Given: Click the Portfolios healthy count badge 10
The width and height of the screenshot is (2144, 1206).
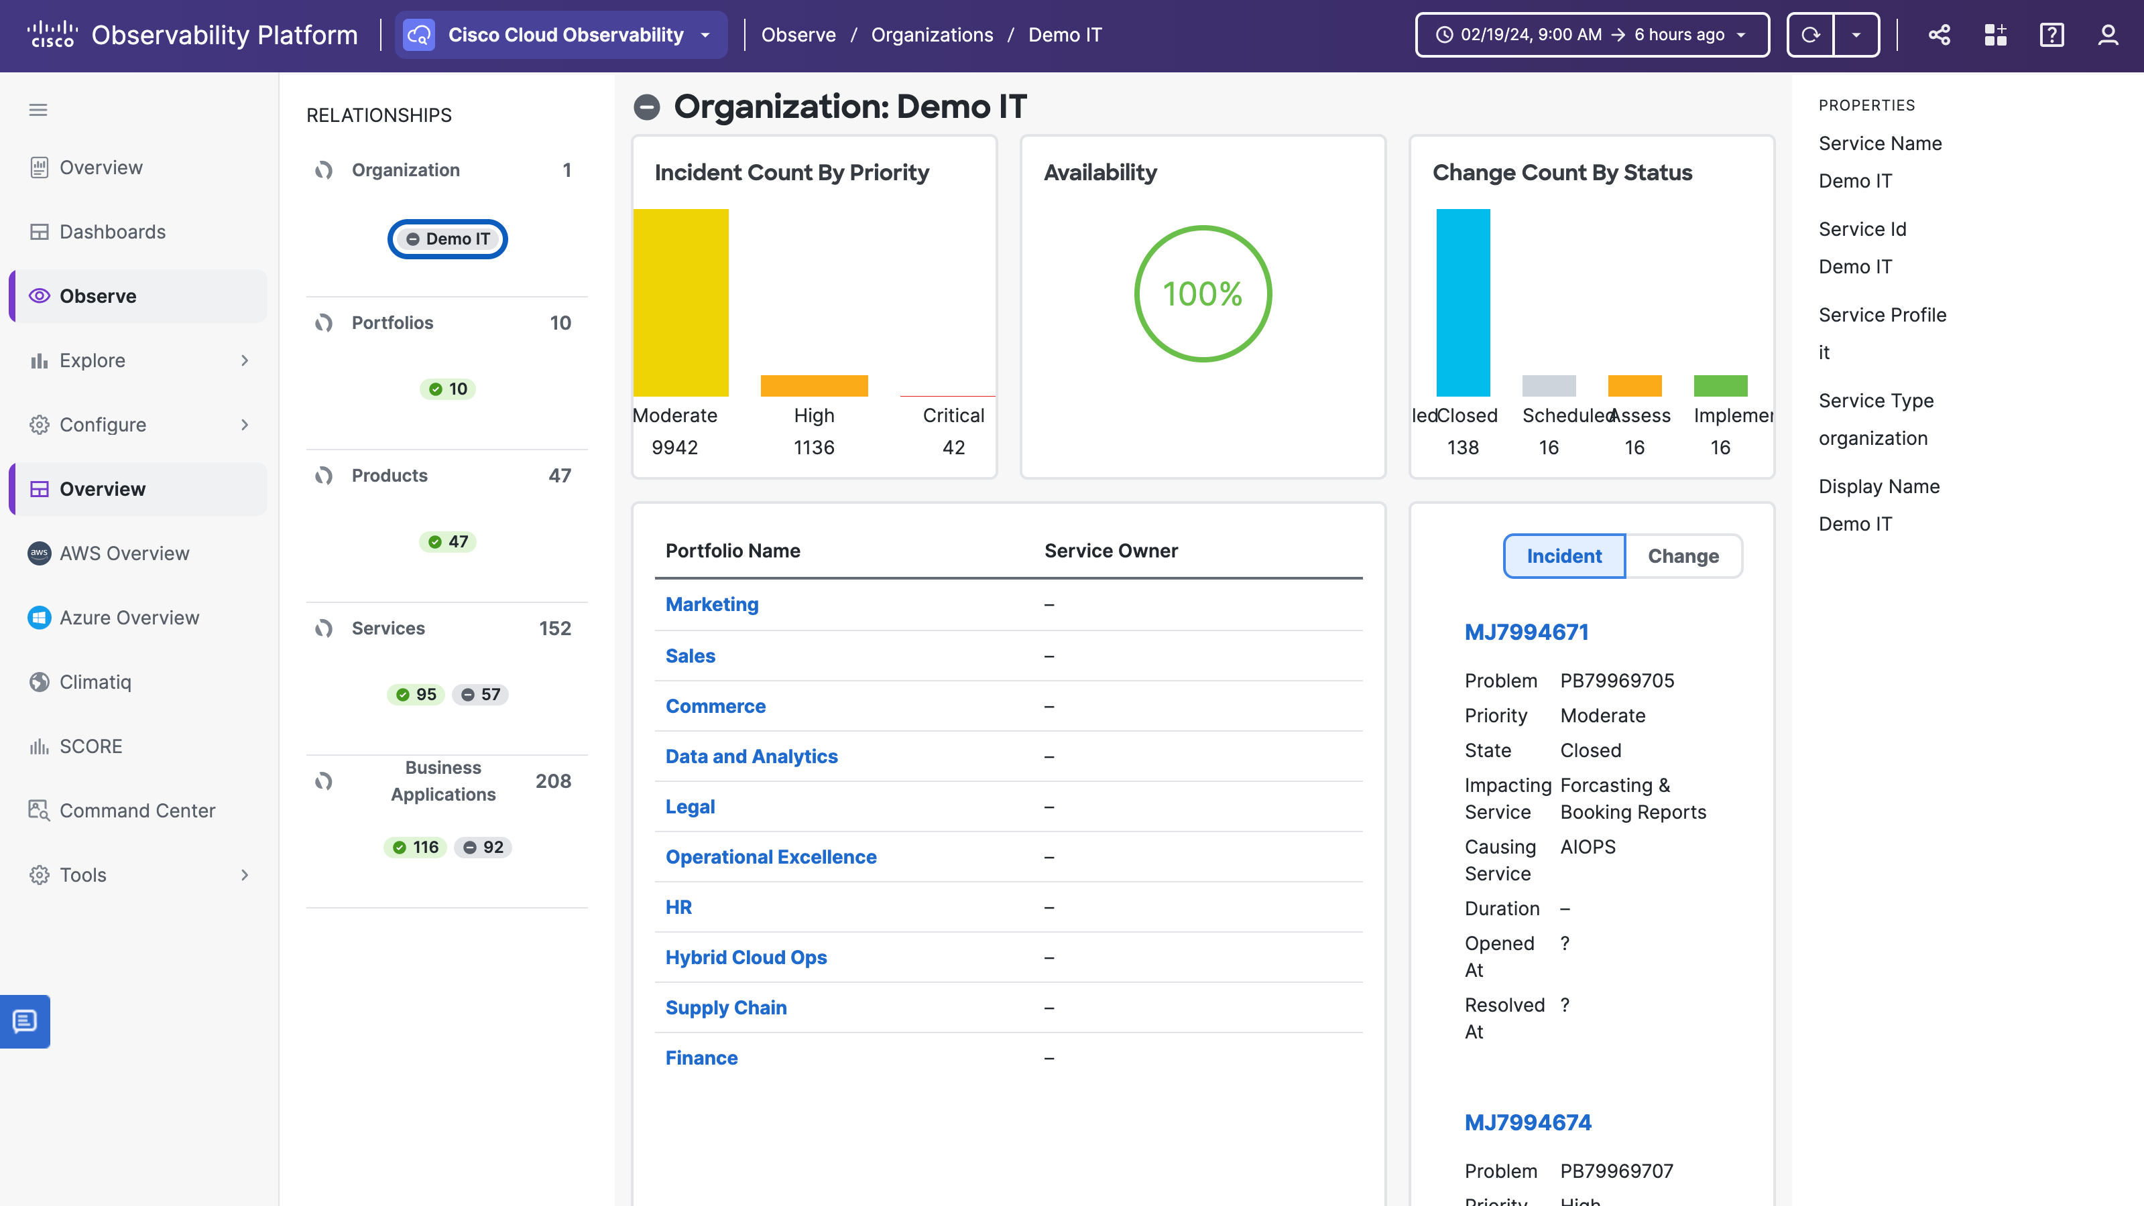Looking at the screenshot, I should 448,389.
